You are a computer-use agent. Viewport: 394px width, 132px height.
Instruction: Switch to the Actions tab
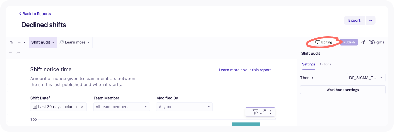point(325,64)
